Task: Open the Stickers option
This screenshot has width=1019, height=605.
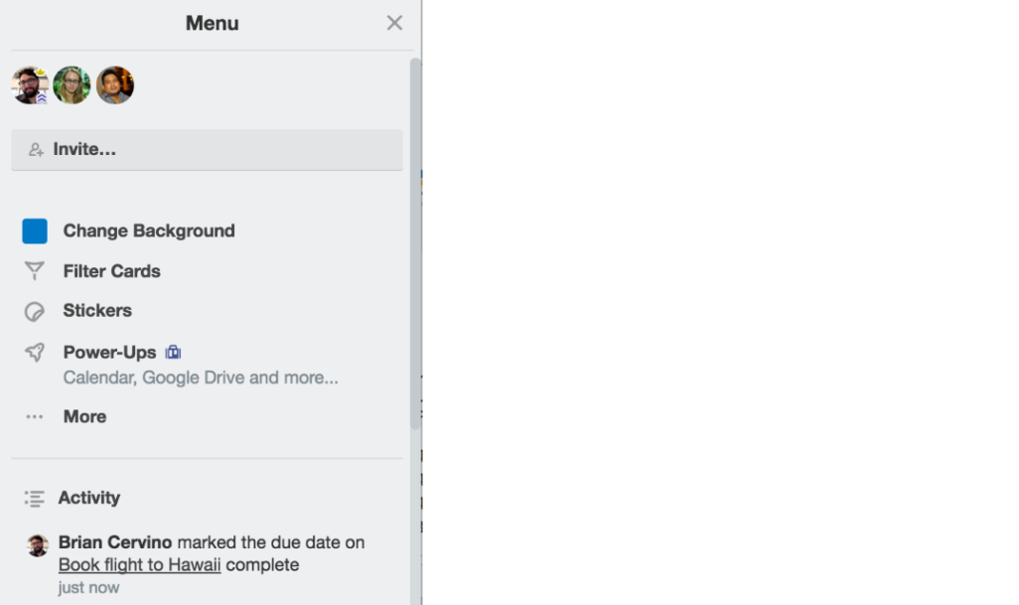Action: [97, 311]
